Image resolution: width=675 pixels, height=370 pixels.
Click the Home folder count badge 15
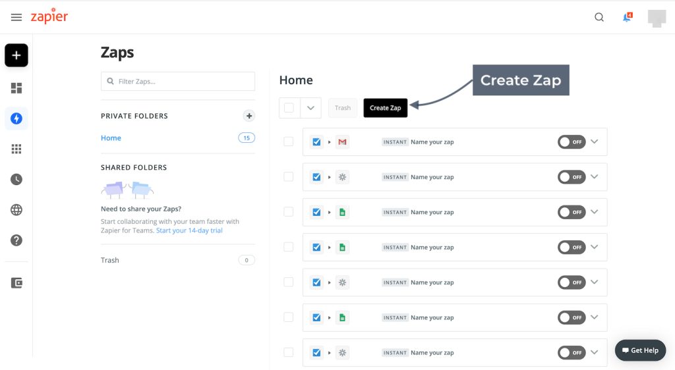click(247, 138)
